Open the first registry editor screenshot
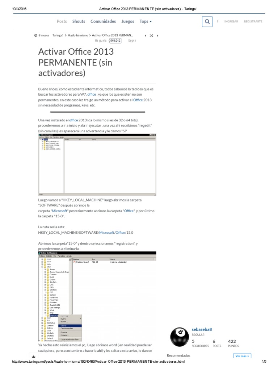 coord(97,165)
